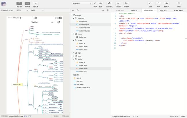
Task: Click the upload (上传) icon
Action: [150, 3]
